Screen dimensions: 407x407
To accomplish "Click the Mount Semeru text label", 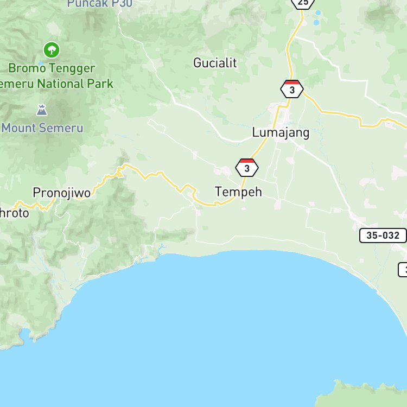I will coord(42,128).
